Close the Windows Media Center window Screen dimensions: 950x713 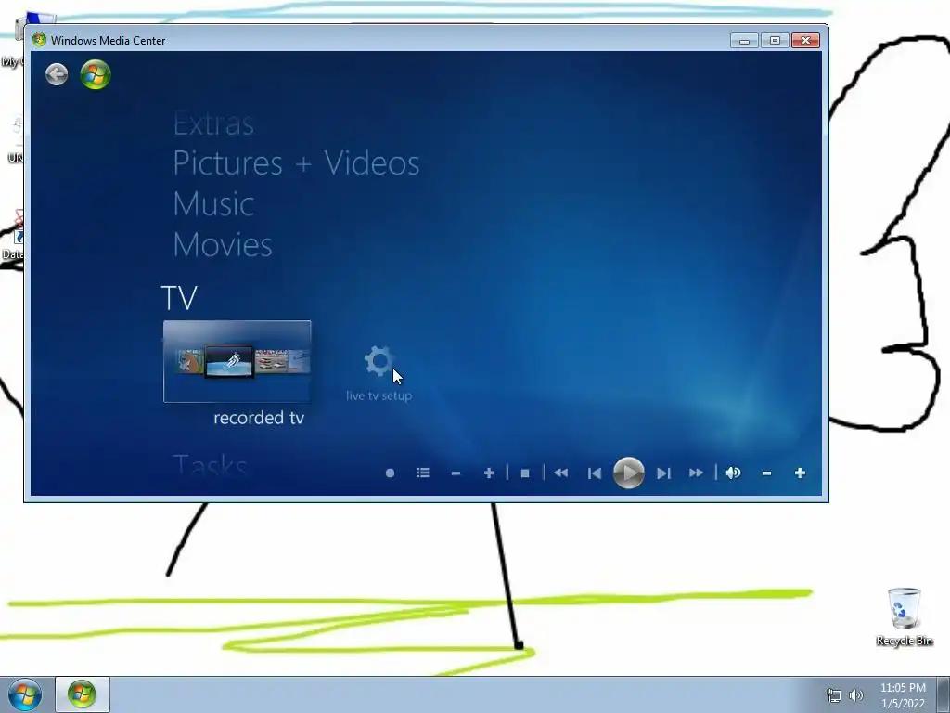coord(806,41)
